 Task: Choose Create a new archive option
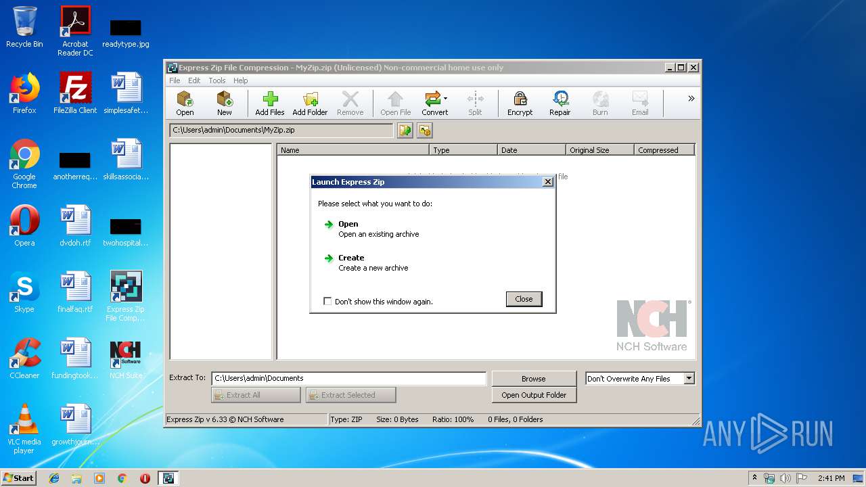pos(366,262)
